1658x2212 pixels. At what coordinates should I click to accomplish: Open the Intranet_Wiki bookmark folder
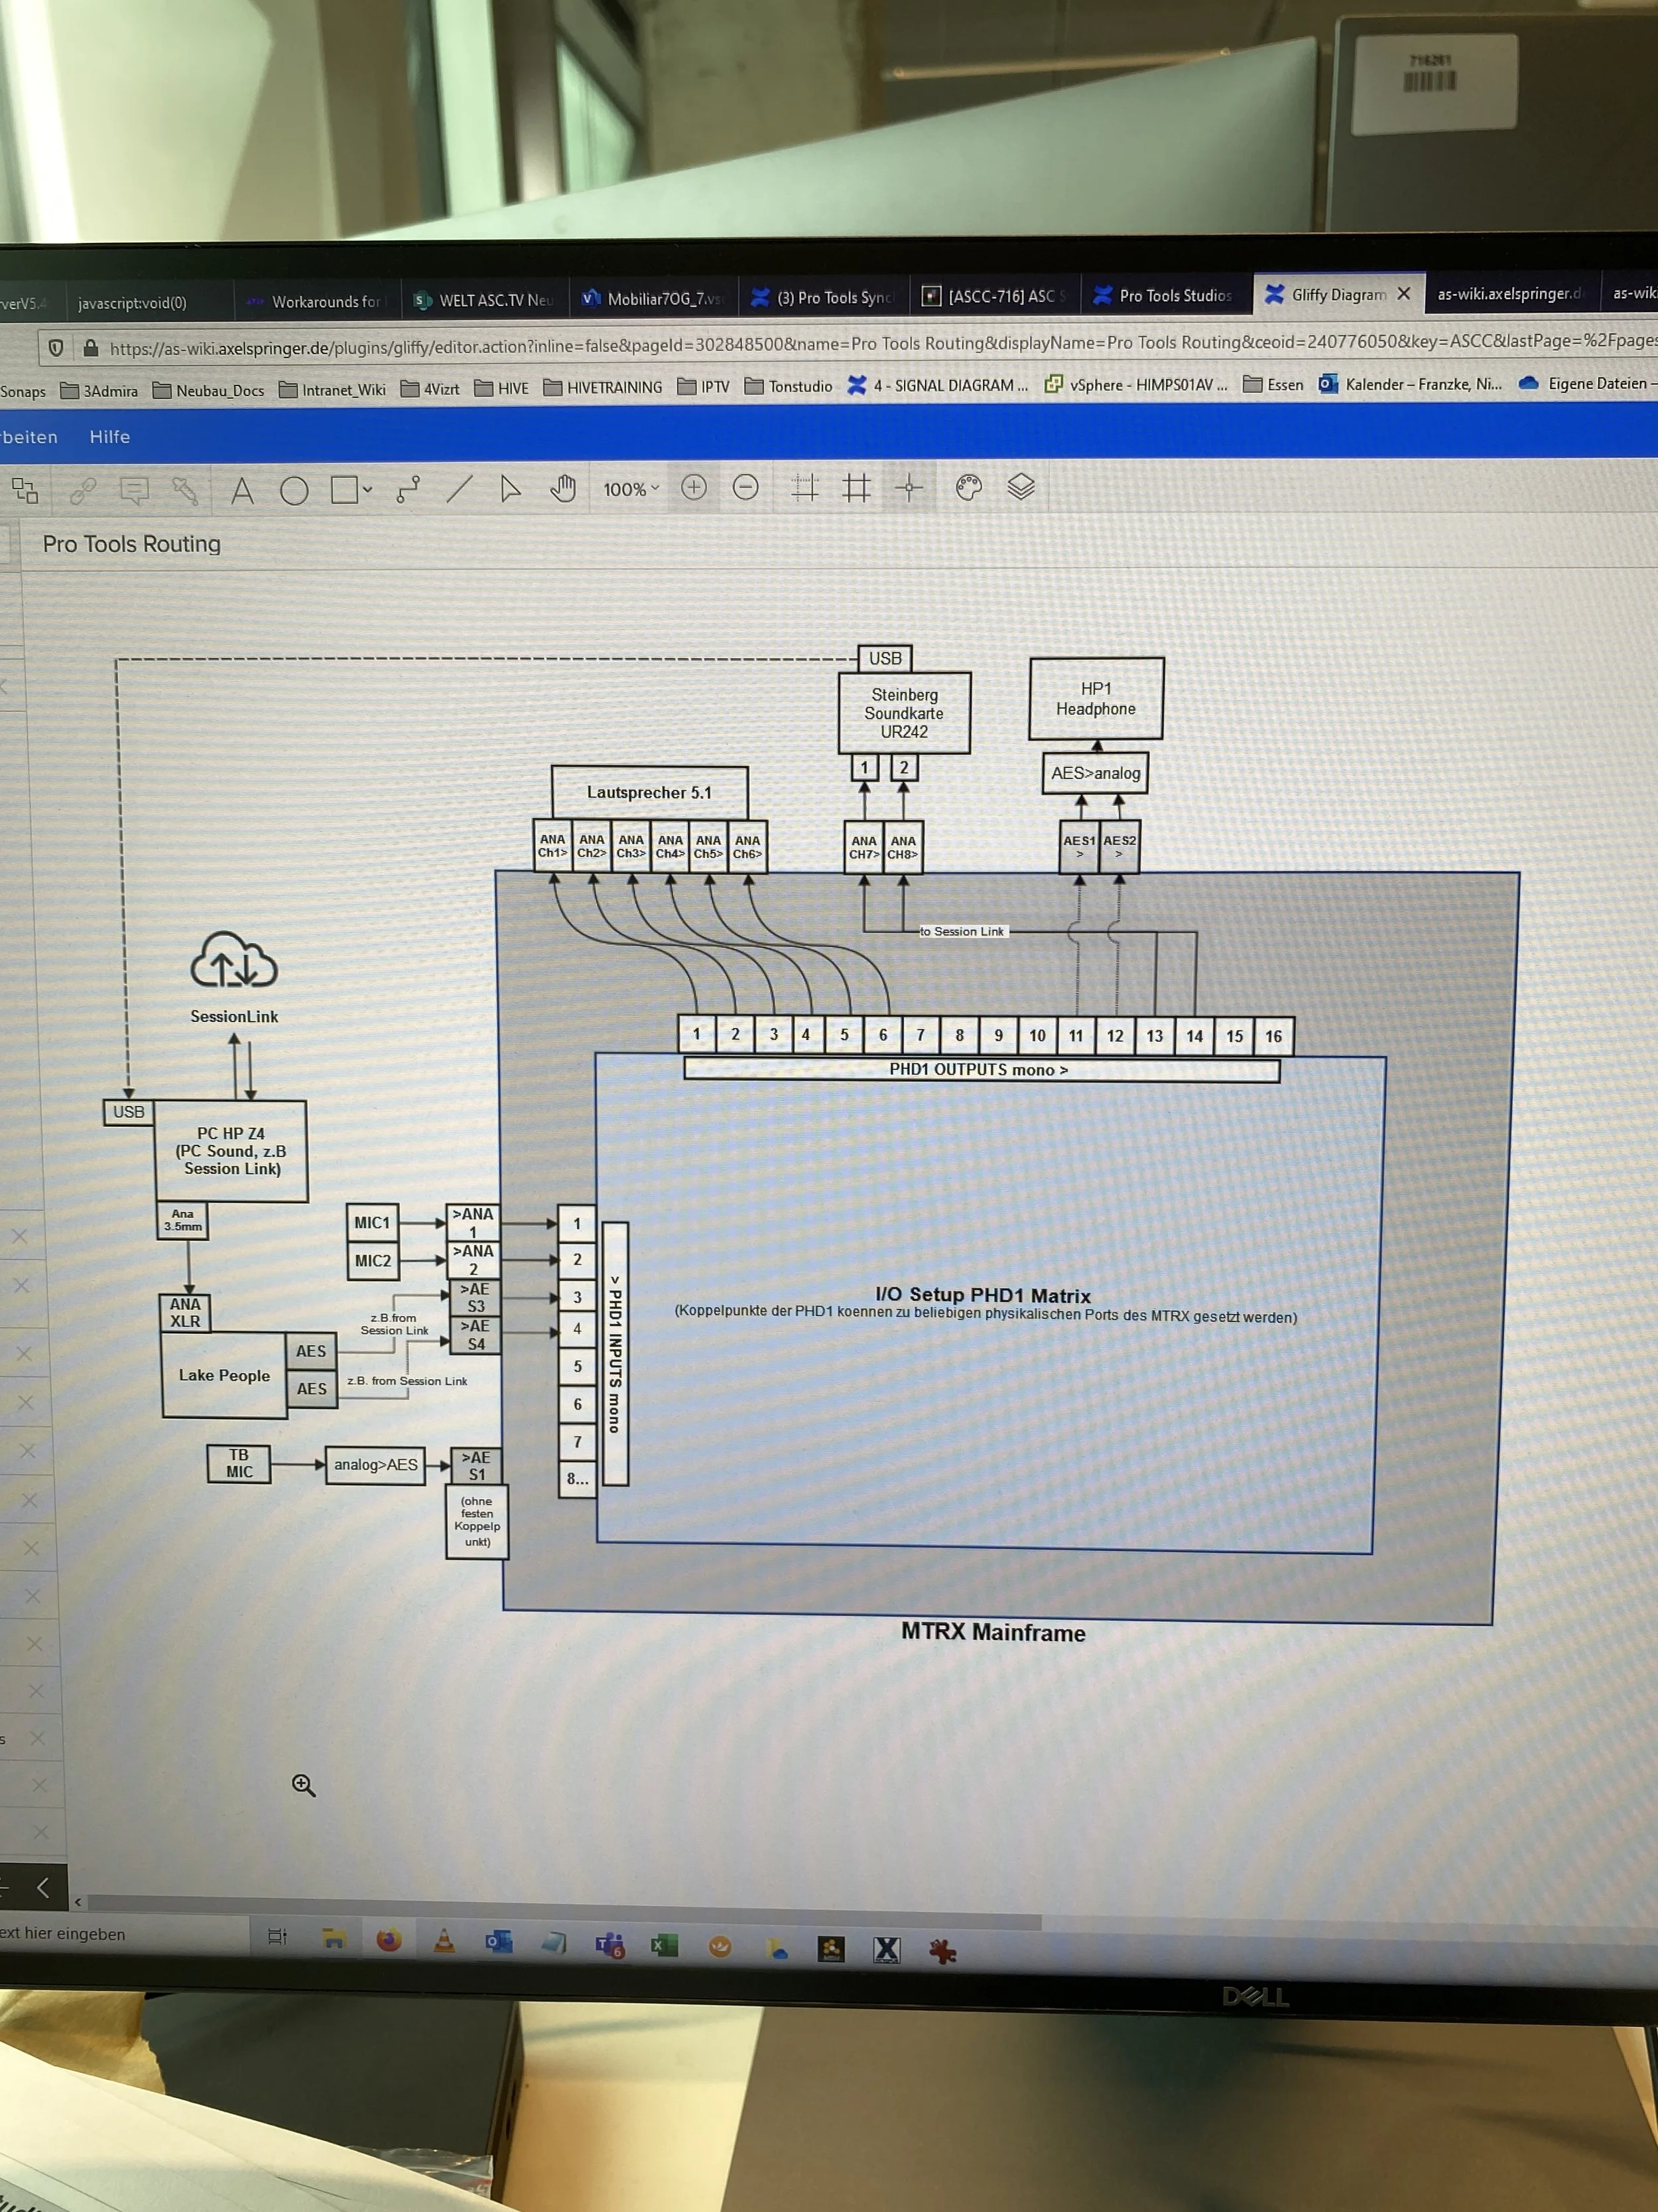pos(332,389)
